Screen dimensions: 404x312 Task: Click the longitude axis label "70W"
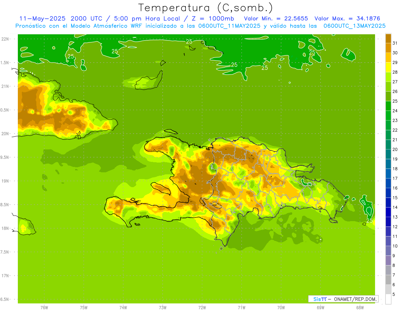tap(281, 308)
